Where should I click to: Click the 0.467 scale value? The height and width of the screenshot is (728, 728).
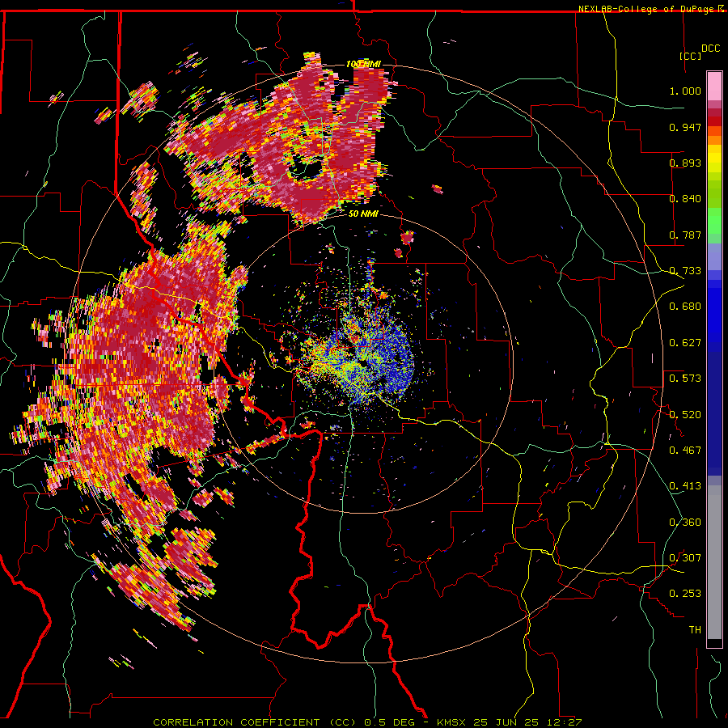(x=685, y=451)
